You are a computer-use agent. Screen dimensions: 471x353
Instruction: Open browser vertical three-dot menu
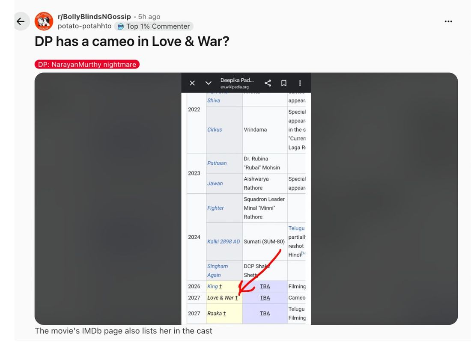click(x=300, y=83)
